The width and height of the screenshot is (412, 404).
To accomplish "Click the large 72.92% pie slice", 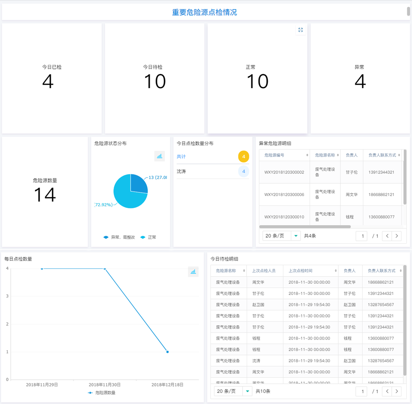I will pos(126,197).
